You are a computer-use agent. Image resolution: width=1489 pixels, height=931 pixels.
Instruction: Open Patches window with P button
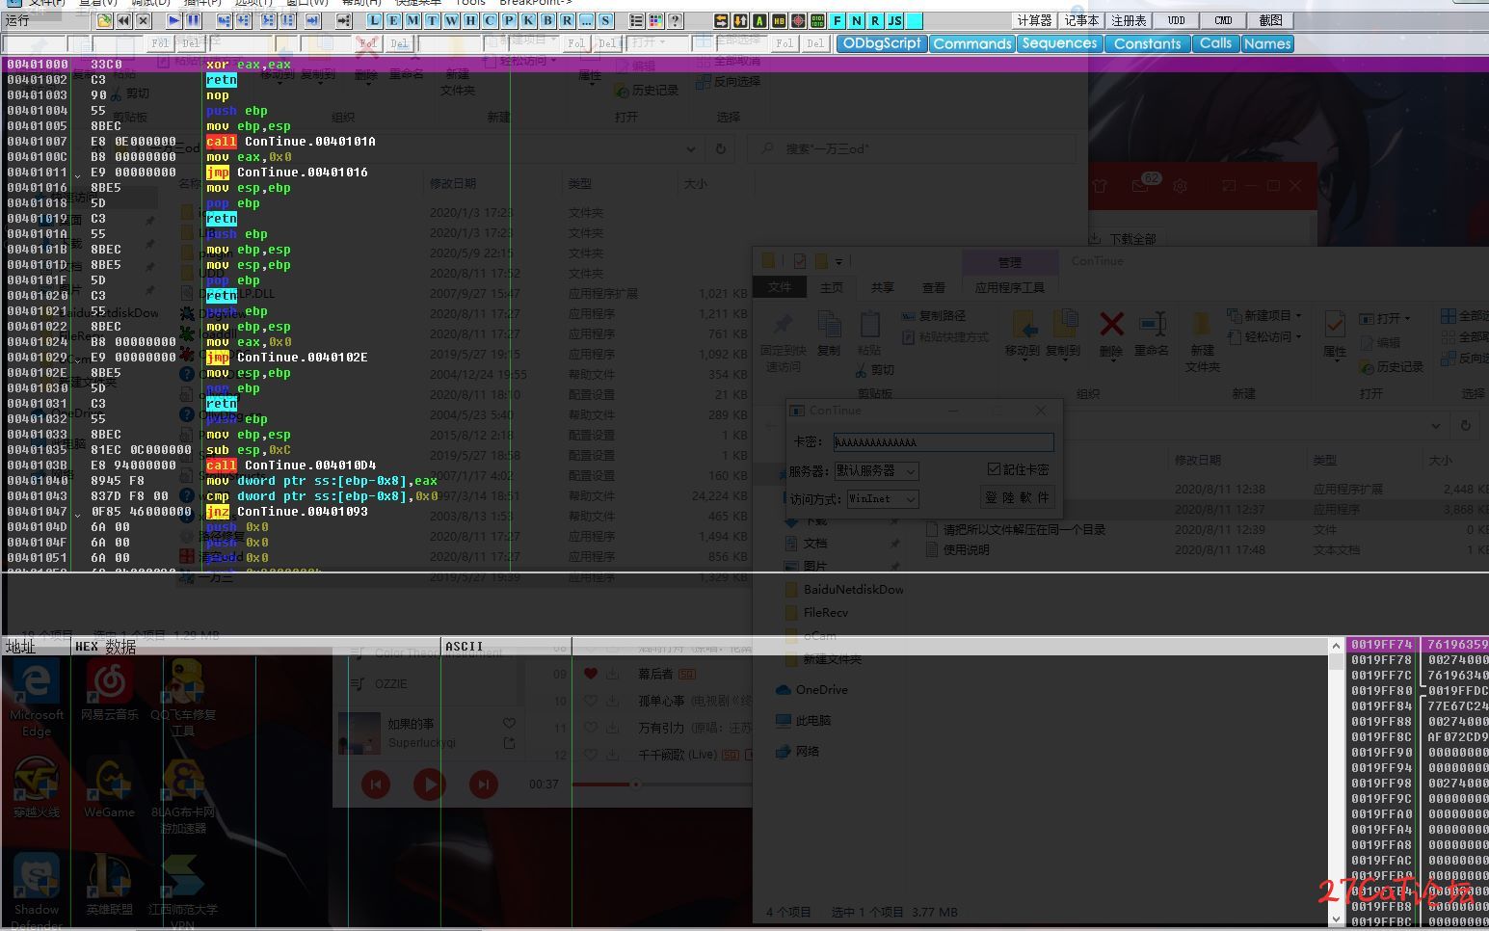click(x=510, y=20)
